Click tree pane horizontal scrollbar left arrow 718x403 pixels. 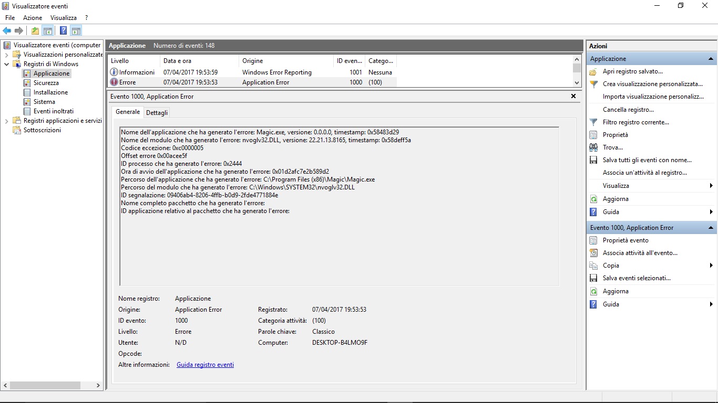click(x=6, y=385)
